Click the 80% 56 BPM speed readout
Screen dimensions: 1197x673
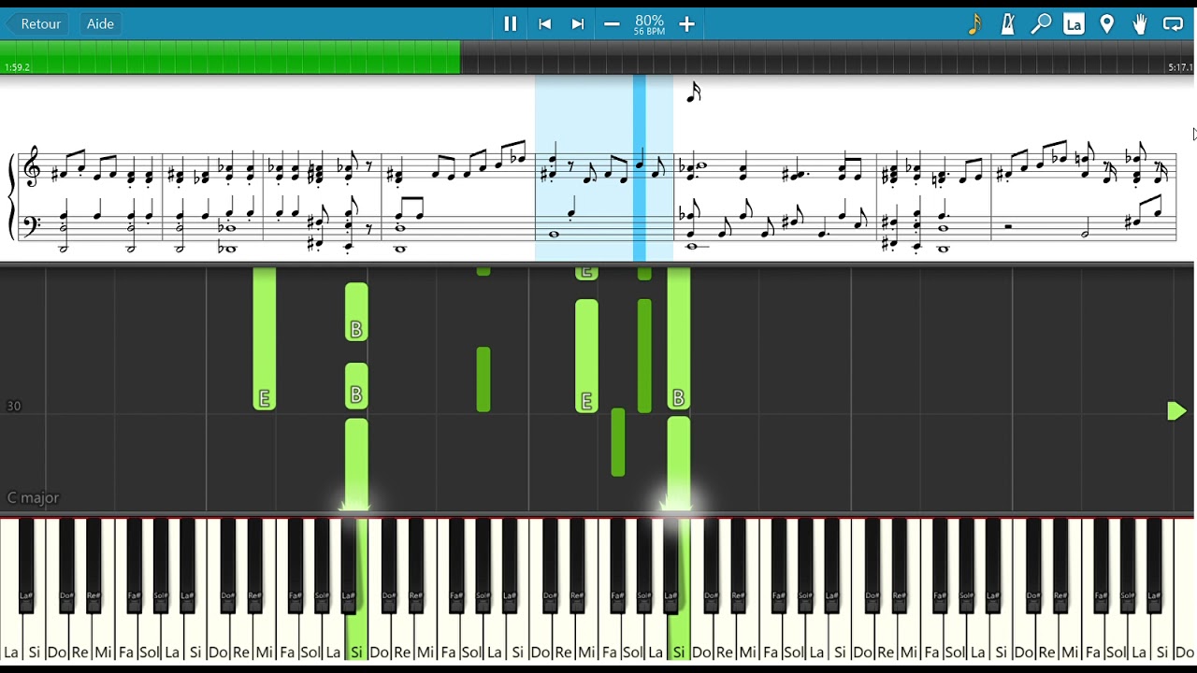coord(649,24)
